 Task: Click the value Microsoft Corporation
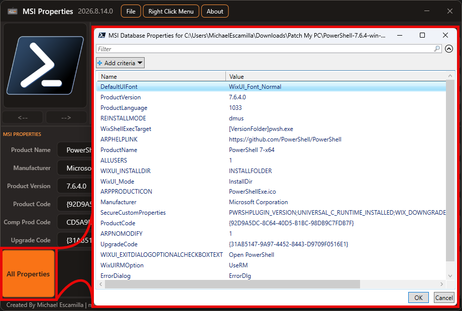coord(258,202)
